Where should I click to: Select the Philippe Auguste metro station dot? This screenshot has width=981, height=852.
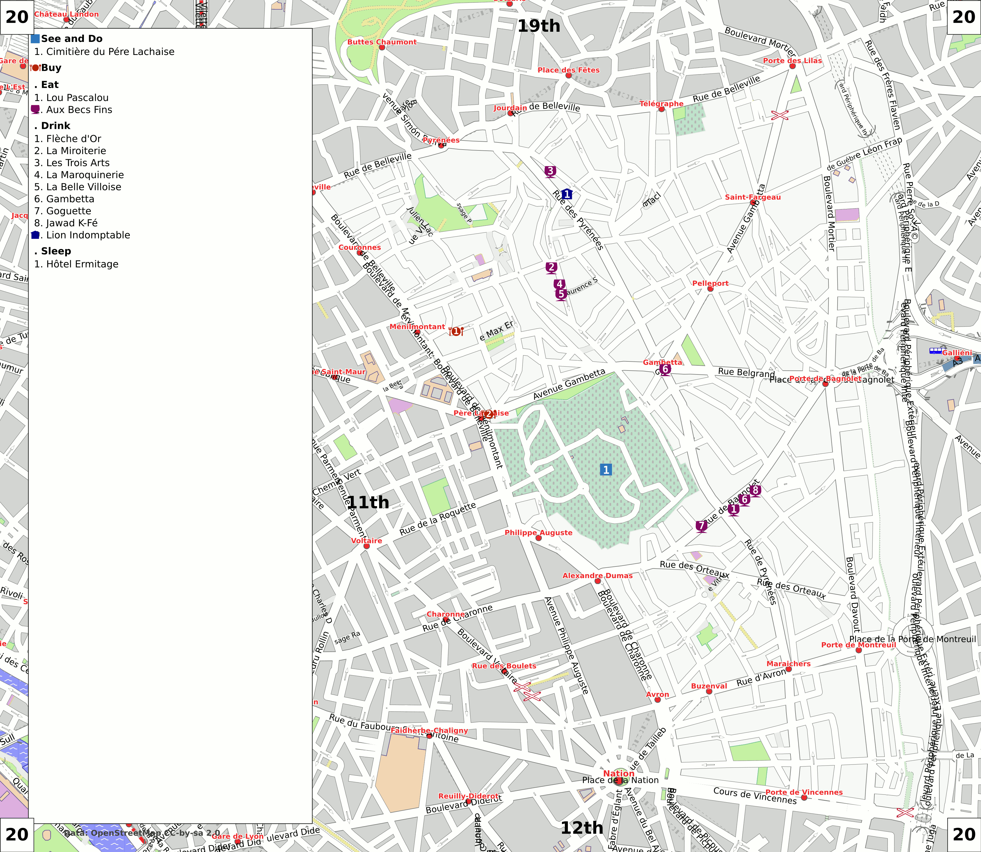(x=538, y=538)
